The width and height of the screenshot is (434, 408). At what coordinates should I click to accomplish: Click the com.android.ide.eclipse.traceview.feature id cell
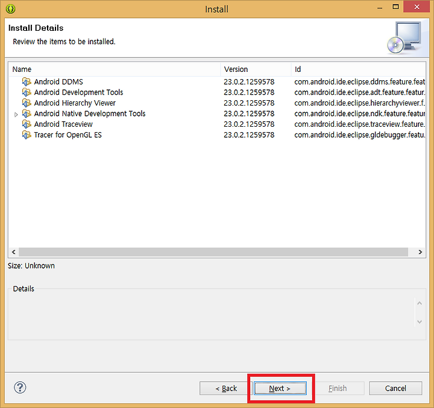[359, 124]
